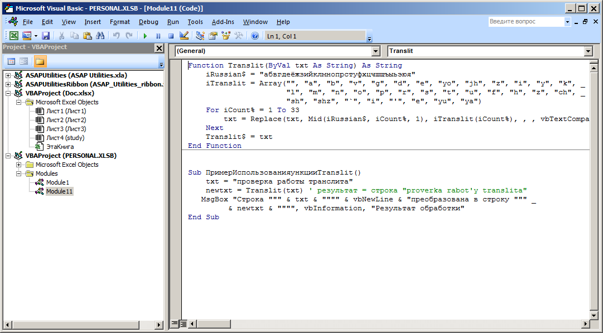Select Лист2 (Лист2) in project tree

tap(66, 120)
